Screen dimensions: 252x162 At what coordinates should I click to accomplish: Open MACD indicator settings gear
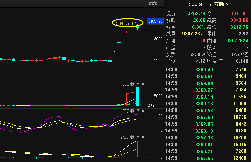pos(132,137)
